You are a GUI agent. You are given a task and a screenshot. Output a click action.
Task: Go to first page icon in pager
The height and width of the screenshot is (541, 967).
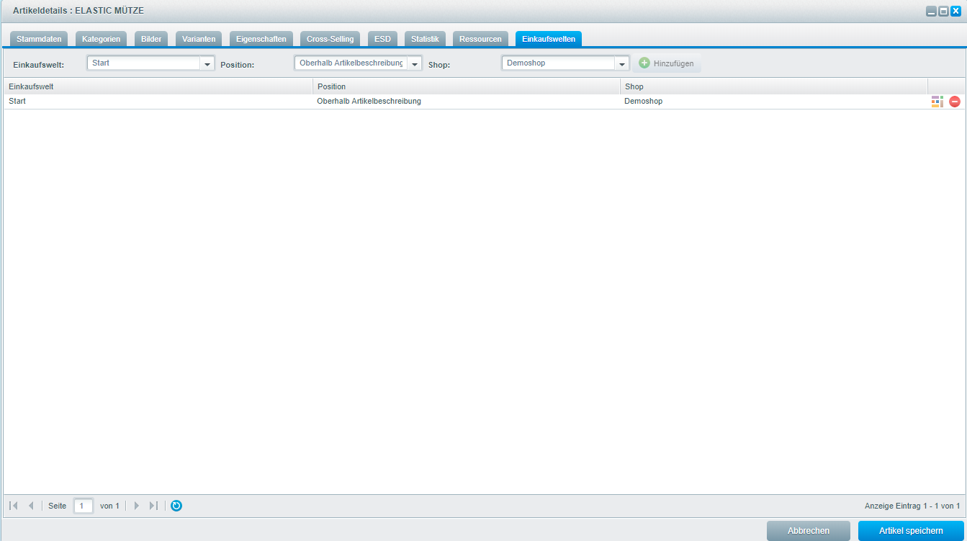(x=14, y=506)
